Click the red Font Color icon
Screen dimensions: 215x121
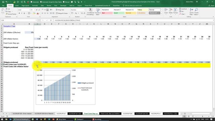point(38,13)
